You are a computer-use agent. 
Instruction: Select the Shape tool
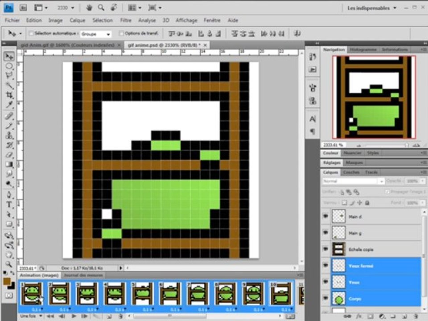[9, 224]
